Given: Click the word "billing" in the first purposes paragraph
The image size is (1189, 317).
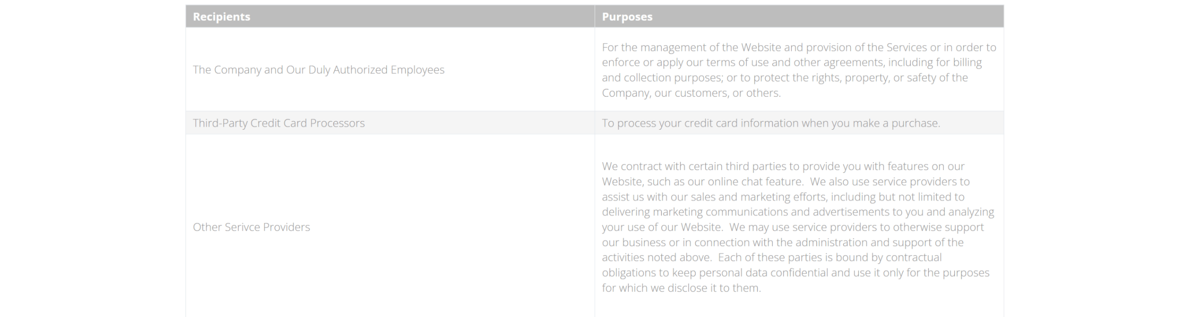Looking at the screenshot, I should (x=967, y=62).
